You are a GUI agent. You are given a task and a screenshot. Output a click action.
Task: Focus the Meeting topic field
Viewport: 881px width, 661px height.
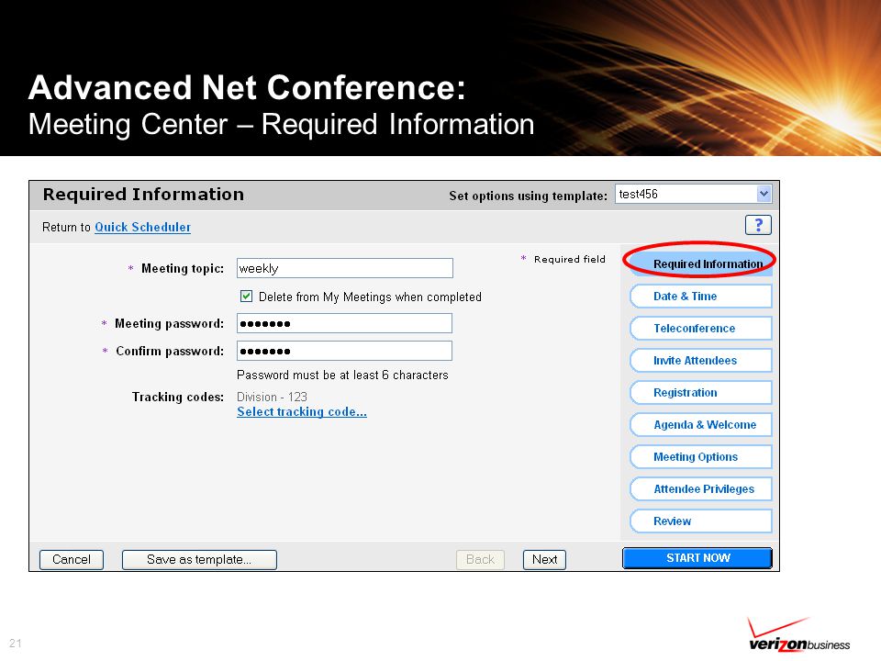[x=345, y=268]
